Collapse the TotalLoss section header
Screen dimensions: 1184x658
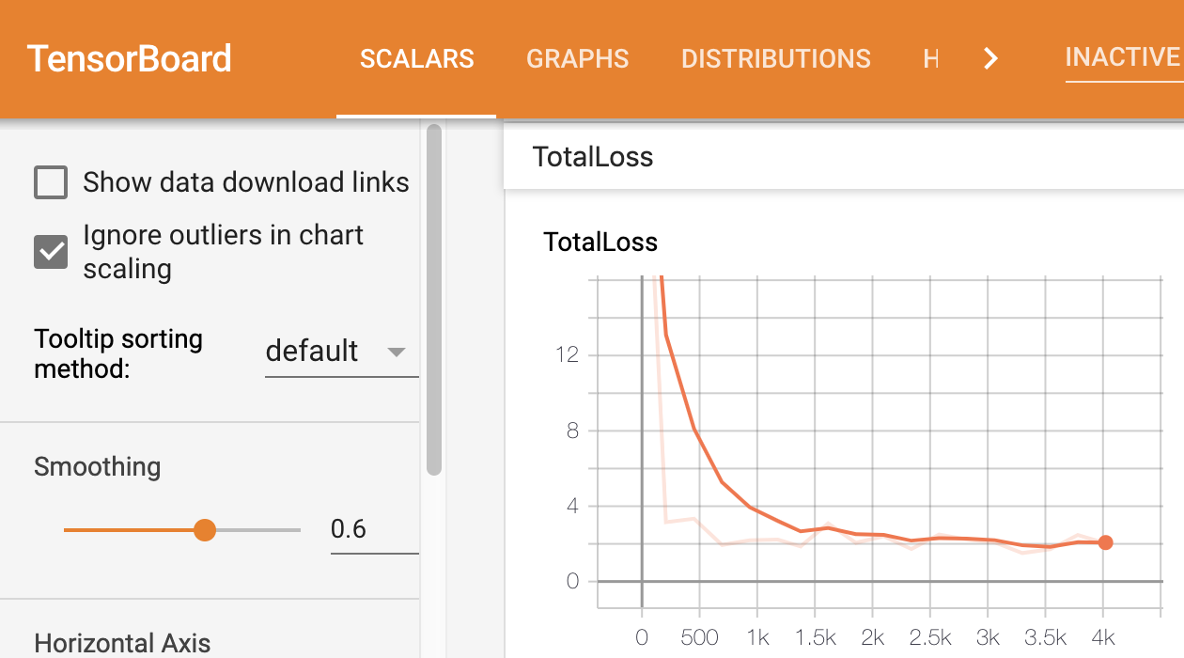[844, 156]
